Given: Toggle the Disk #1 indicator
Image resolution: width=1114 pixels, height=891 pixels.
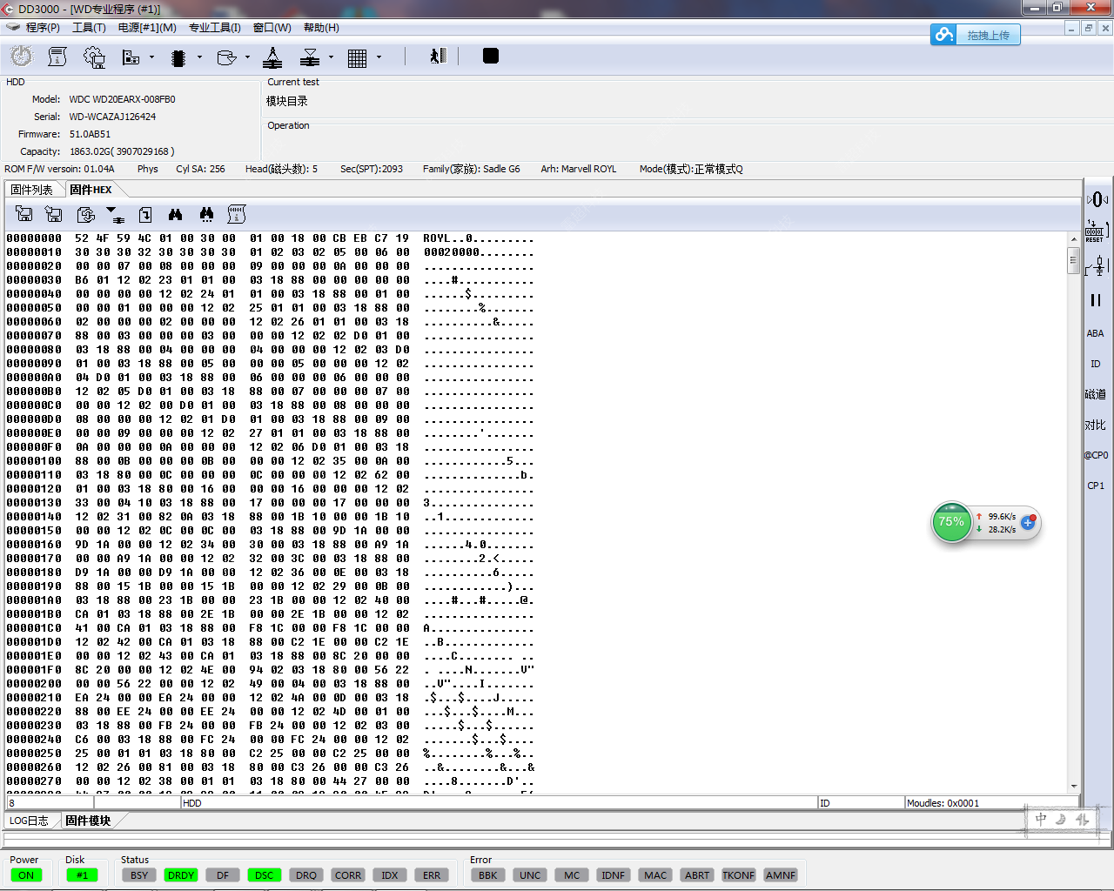Looking at the screenshot, I should click(82, 875).
